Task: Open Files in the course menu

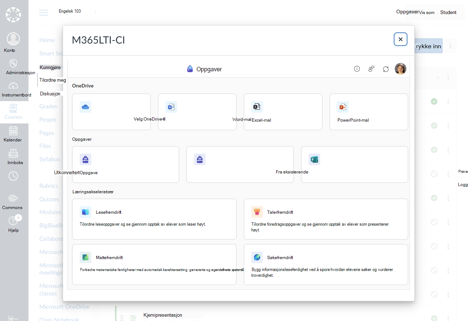Action: click(45, 146)
